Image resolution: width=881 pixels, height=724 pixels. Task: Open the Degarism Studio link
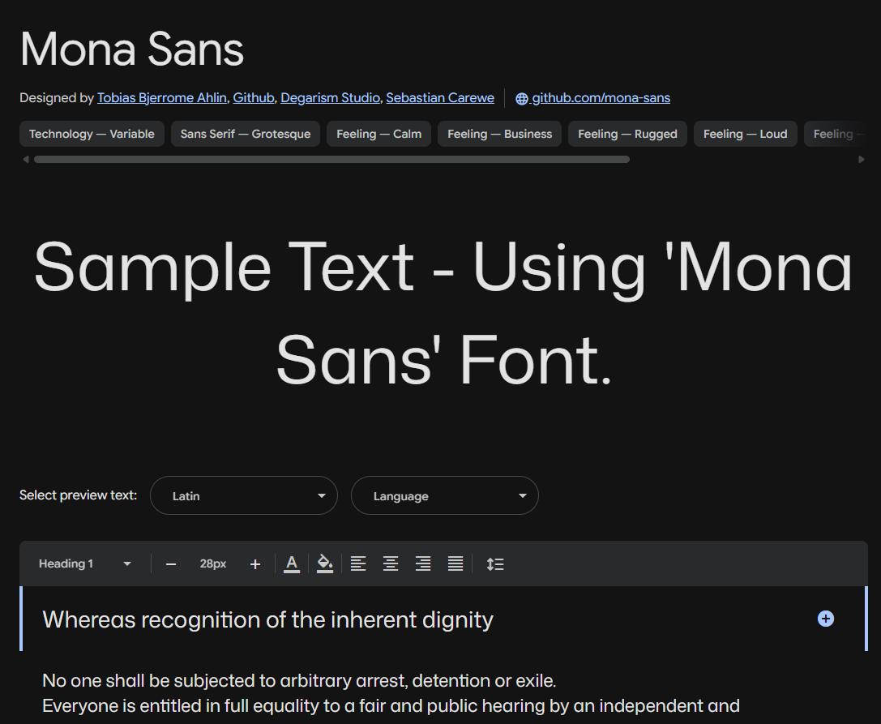(330, 98)
